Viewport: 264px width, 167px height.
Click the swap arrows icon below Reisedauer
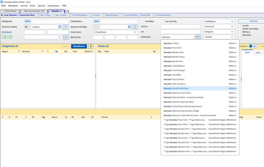(x=66, y=37)
